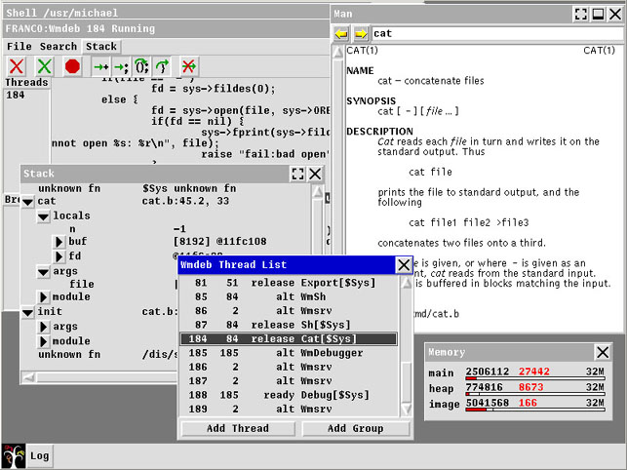
Task: Click the Inferno logo icon in the bottom taskbar
Action: pos(12,455)
